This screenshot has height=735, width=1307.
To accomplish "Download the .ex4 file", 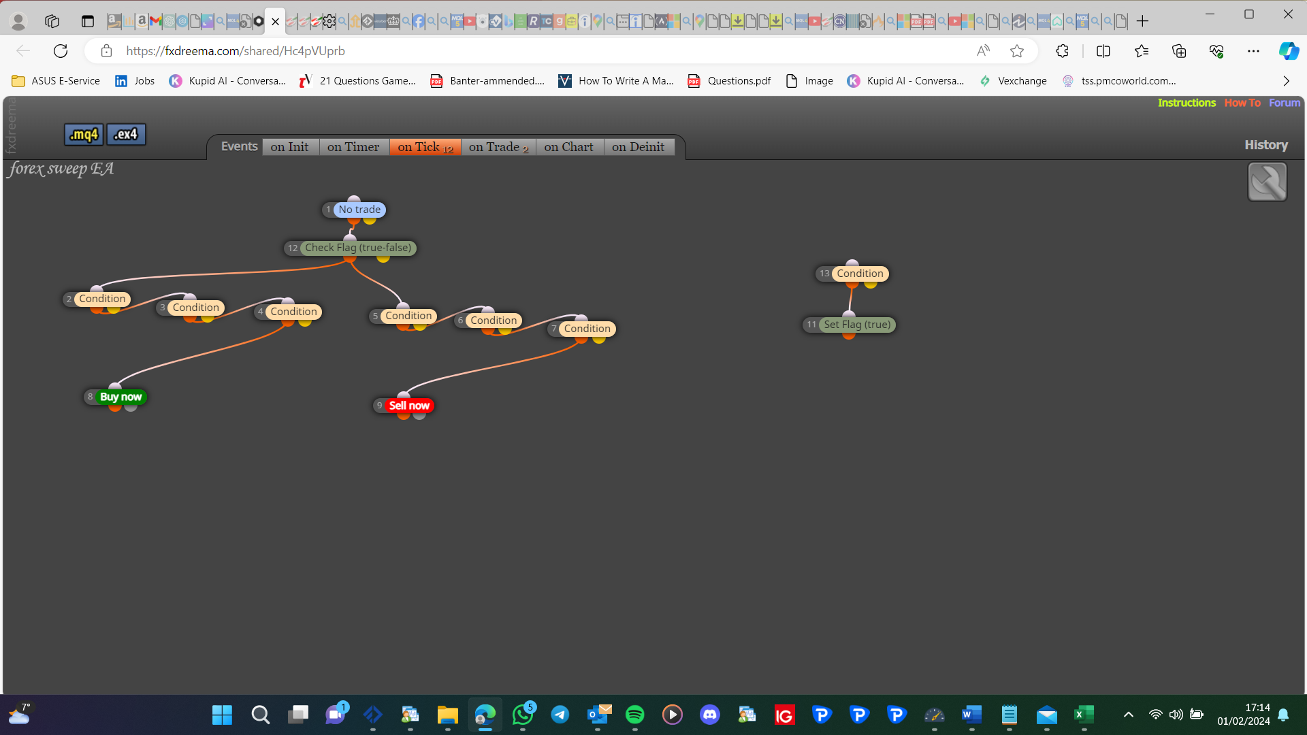I will pos(126,134).
